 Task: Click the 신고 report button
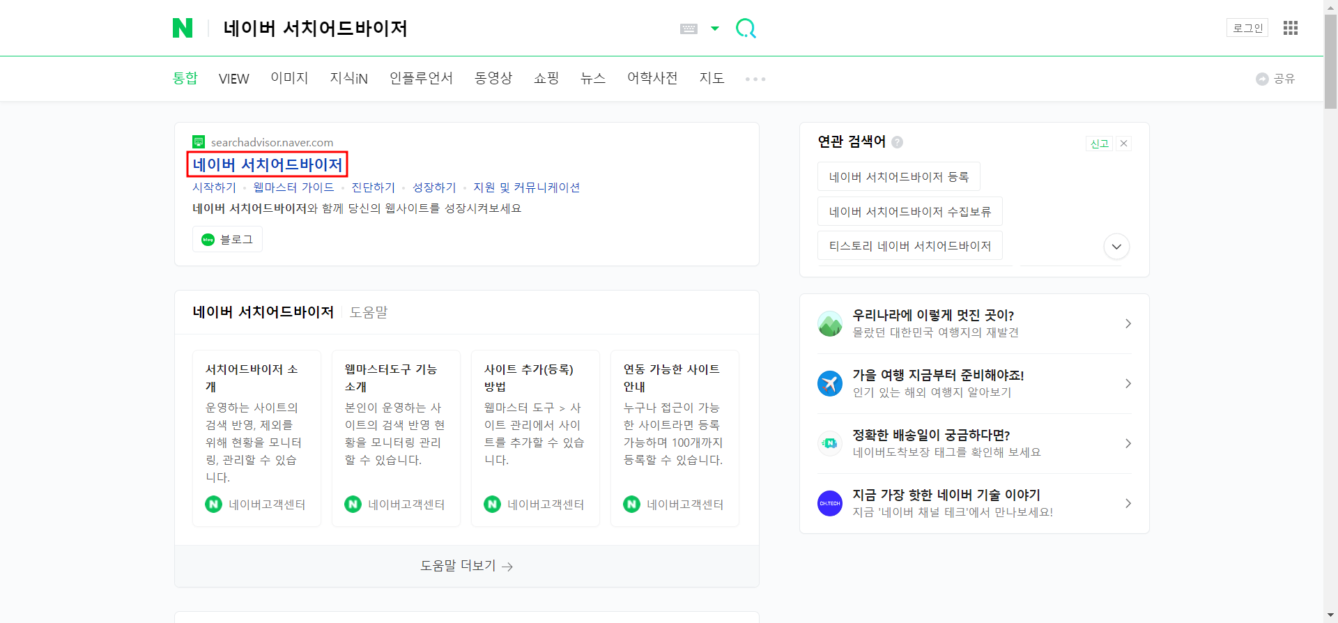pos(1100,144)
